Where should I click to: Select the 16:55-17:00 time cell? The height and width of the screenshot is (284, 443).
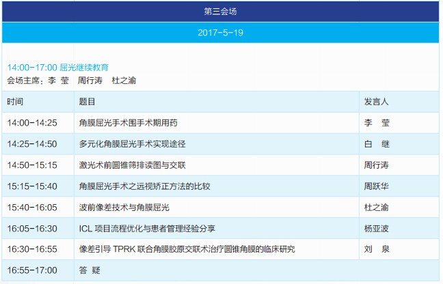[x=32, y=270]
